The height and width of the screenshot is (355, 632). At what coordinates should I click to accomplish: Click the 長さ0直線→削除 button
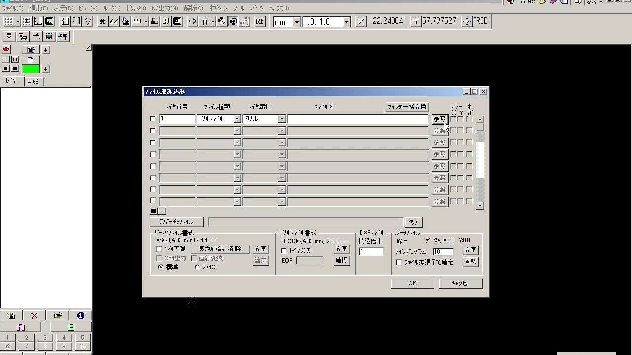click(220, 249)
